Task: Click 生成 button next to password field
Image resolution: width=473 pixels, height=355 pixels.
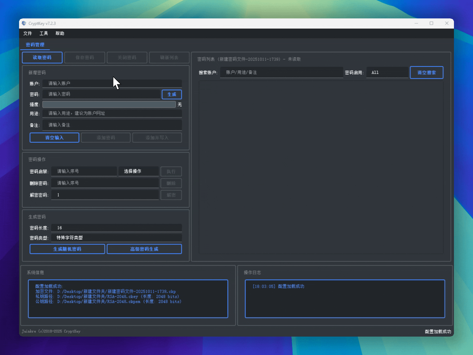Action: 172,94
